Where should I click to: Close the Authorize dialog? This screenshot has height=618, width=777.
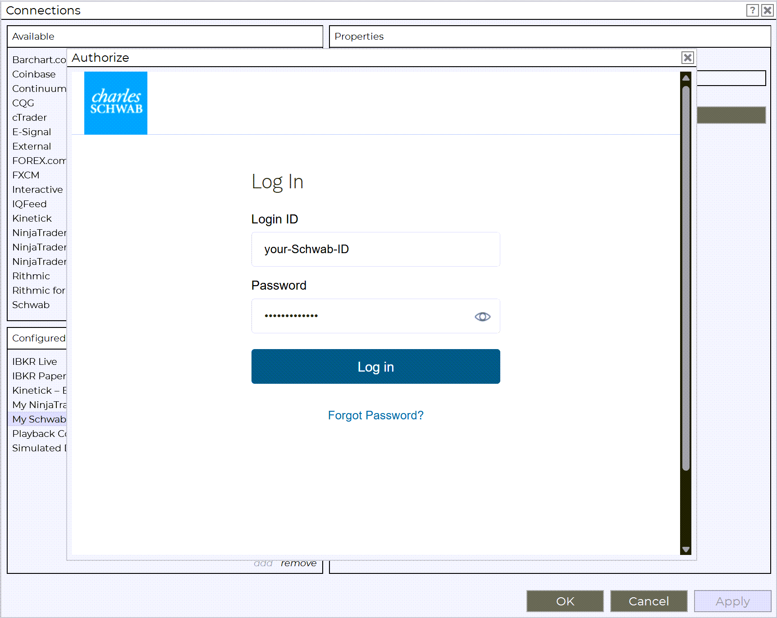pos(687,58)
